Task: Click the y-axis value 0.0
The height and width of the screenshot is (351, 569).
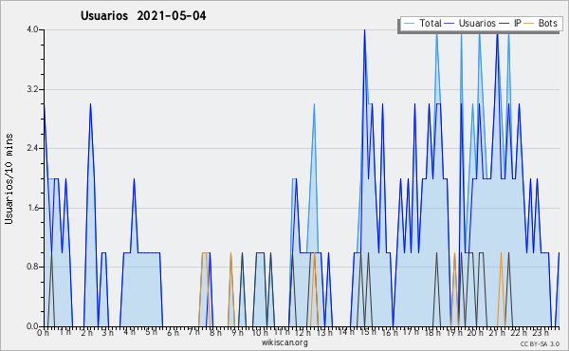Action: (32, 326)
